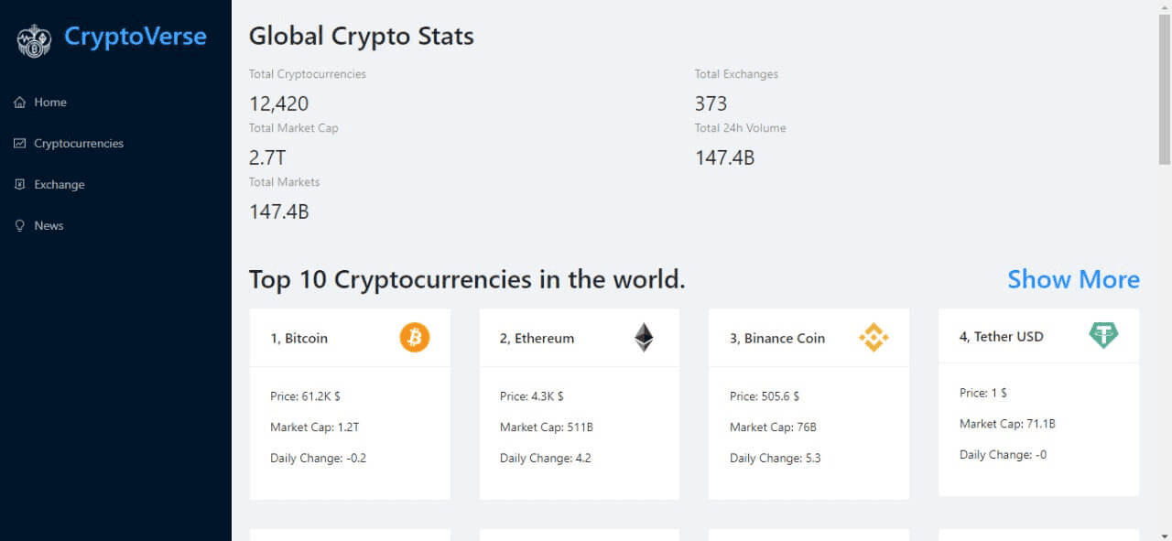Click the Binance Coin icon
This screenshot has width=1172, height=541.
[874, 337]
